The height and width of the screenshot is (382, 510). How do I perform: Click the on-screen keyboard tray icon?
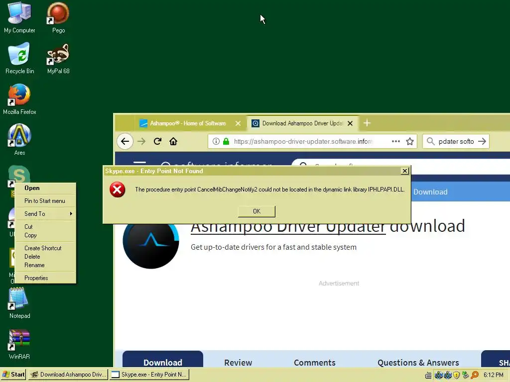[428, 375]
